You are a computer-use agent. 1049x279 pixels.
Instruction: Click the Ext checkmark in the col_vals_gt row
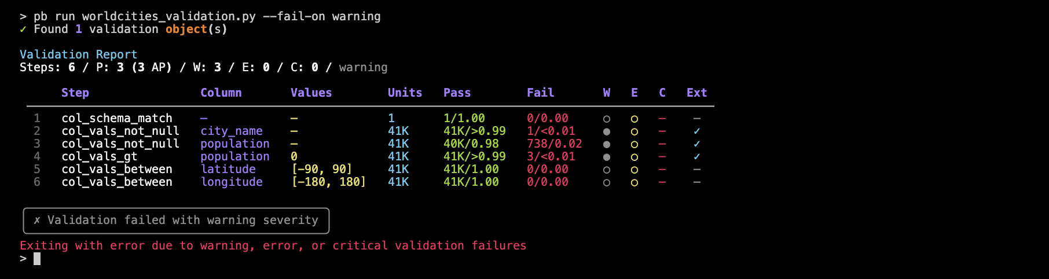[x=697, y=157]
